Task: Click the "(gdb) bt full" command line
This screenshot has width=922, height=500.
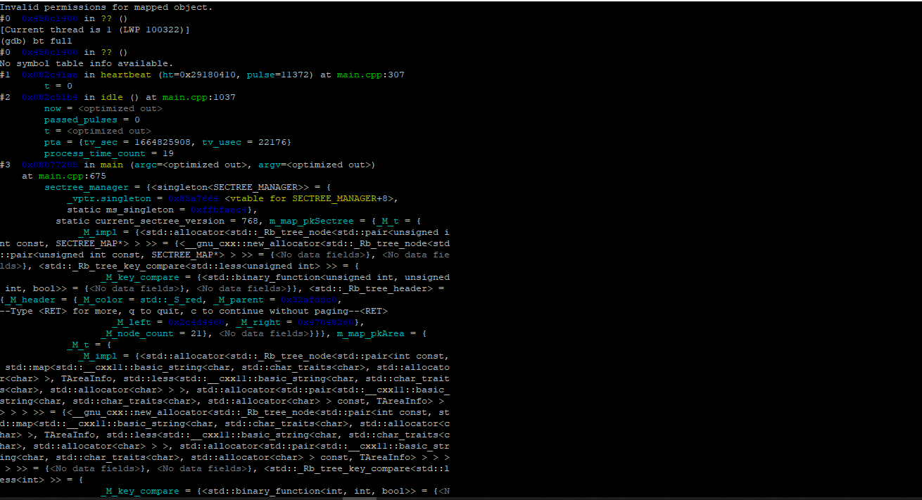Action: point(36,41)
